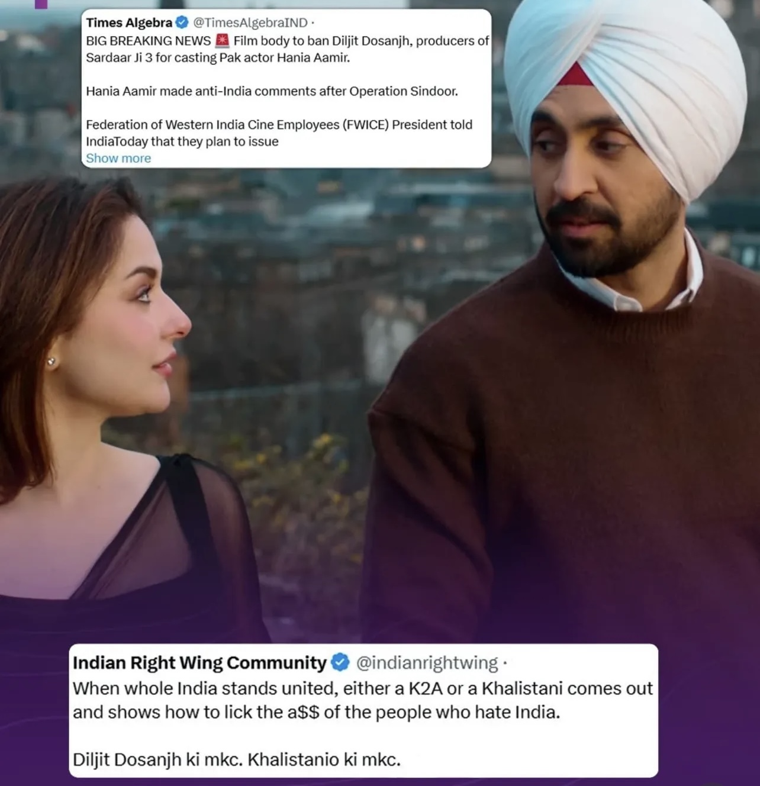The image size is (760, 786).
Task: Click the 'Diljit Dosanjh ki mkc' line
Action: [237, 759]
